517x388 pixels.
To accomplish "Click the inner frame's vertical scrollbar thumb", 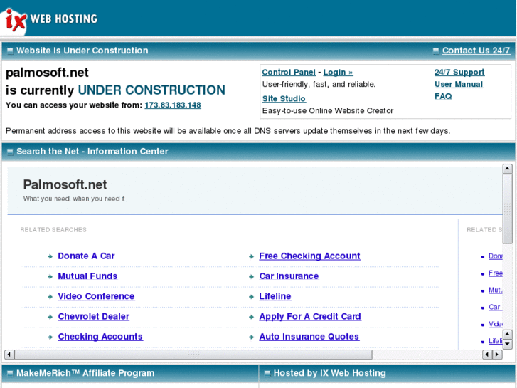I will point(507,209).
